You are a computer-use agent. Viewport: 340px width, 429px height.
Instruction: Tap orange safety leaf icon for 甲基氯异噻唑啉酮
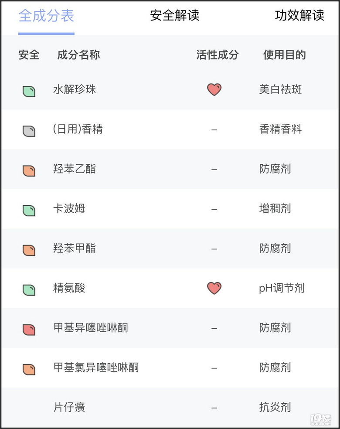click(x=29, y=369)
